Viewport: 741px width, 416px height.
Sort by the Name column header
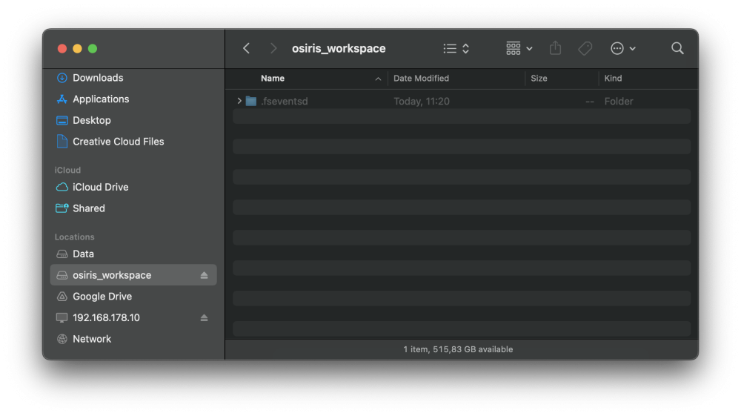pos(273,78)
